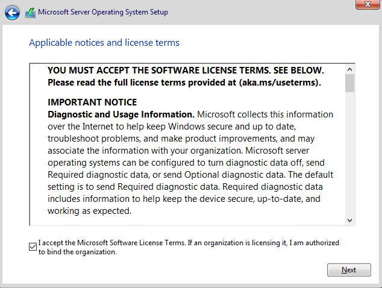382x288 pixels.
Task: Click the license scrollbar down arrow
Action: (x=349, y=221)
